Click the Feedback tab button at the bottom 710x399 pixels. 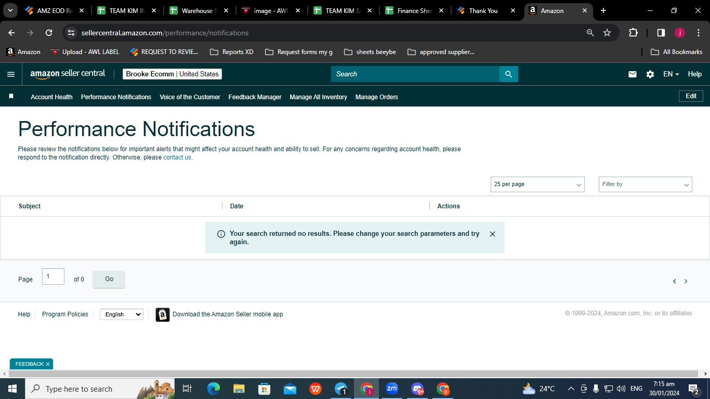(32, 364)
